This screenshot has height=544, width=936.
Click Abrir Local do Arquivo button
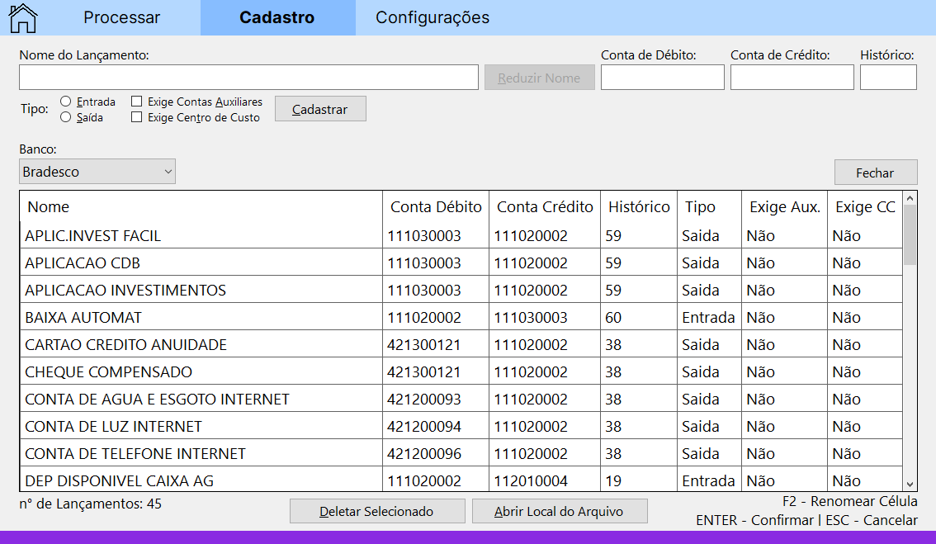click(x=559, y=511)
